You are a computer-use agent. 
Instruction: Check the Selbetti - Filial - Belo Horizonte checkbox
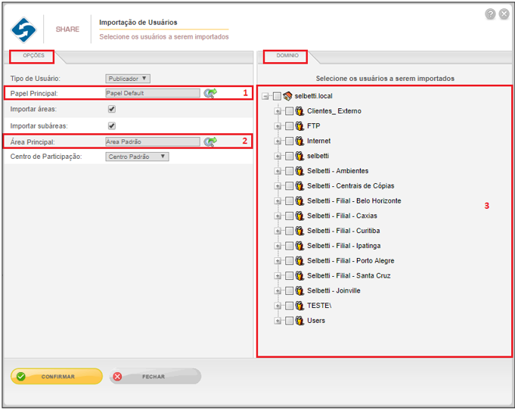289,200
